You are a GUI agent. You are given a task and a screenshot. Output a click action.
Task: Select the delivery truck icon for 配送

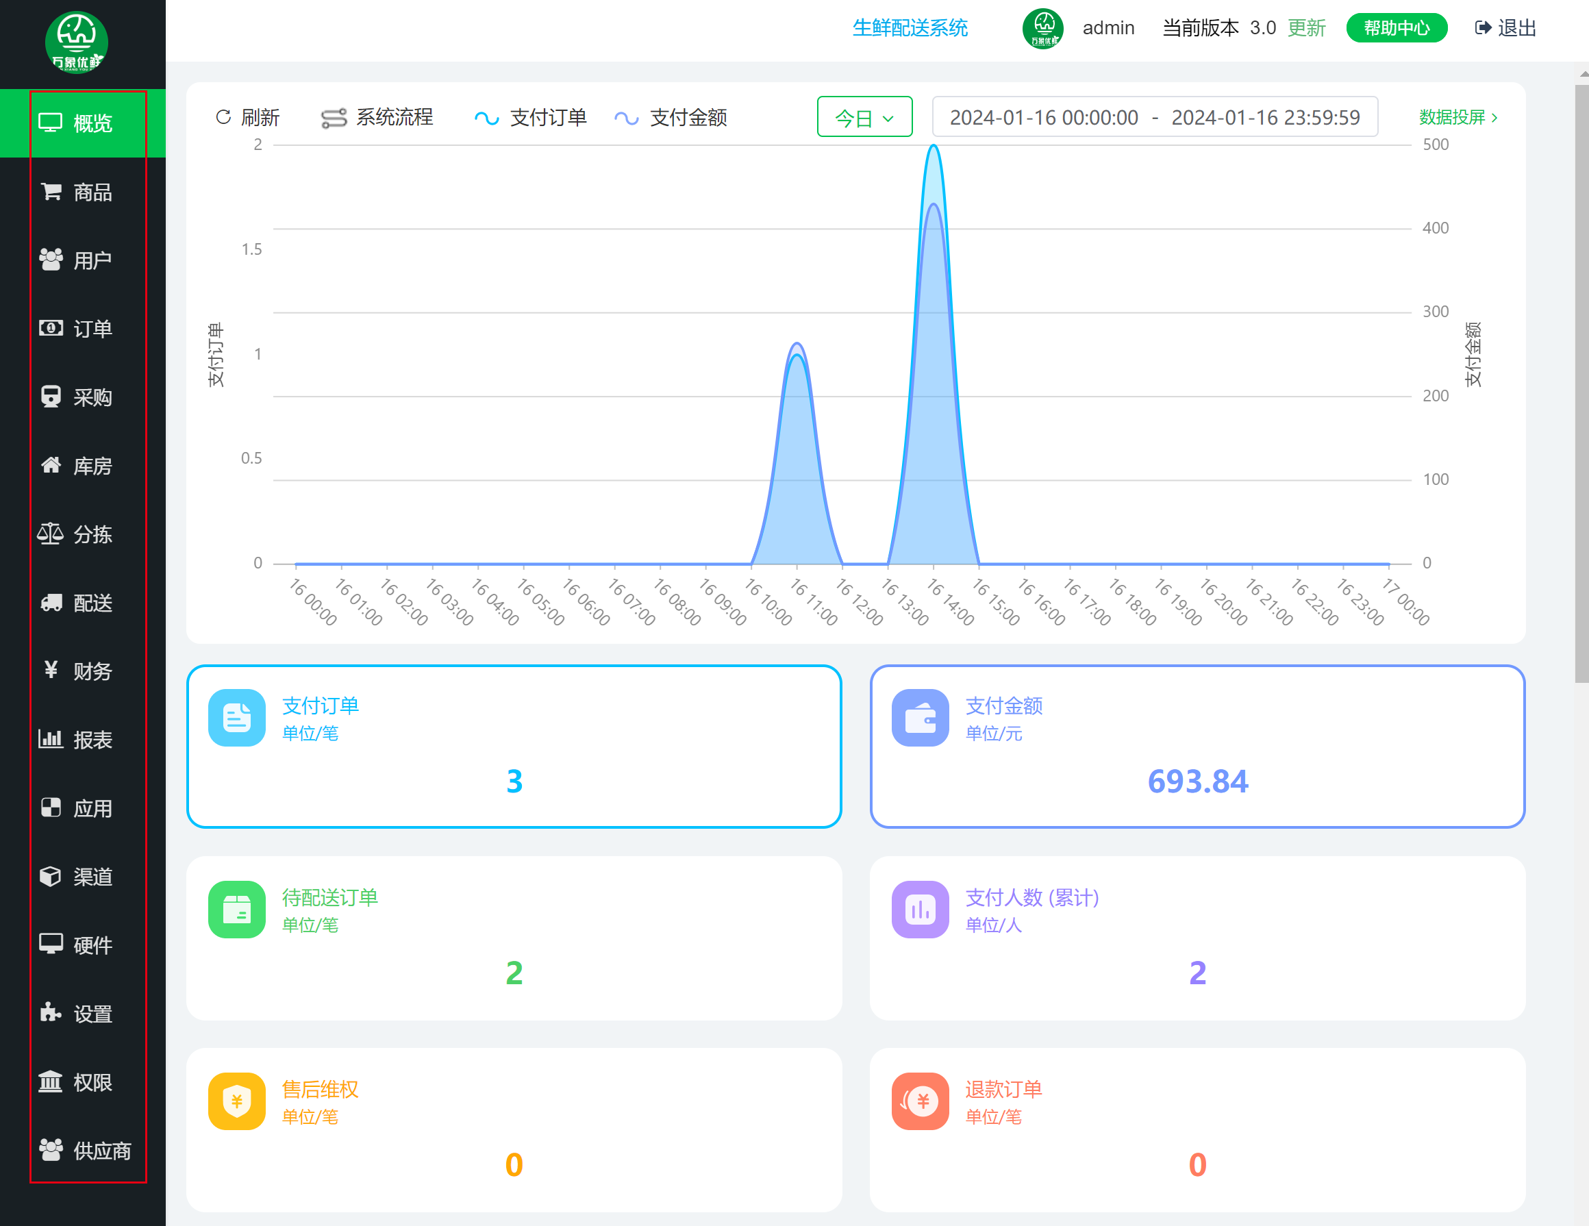point(51,603)
